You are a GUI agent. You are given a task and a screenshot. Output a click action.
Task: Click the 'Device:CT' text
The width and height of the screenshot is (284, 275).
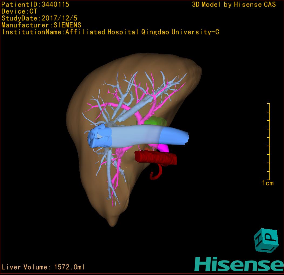[x=19, y=11]
